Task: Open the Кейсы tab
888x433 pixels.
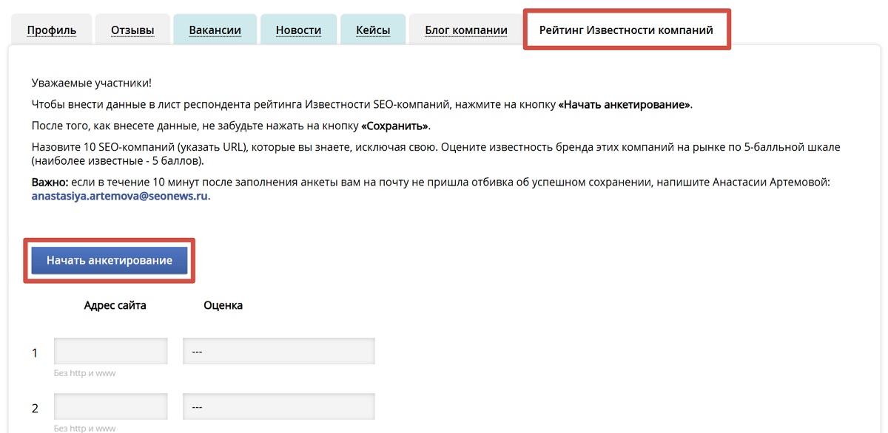Action: point(372,29)
